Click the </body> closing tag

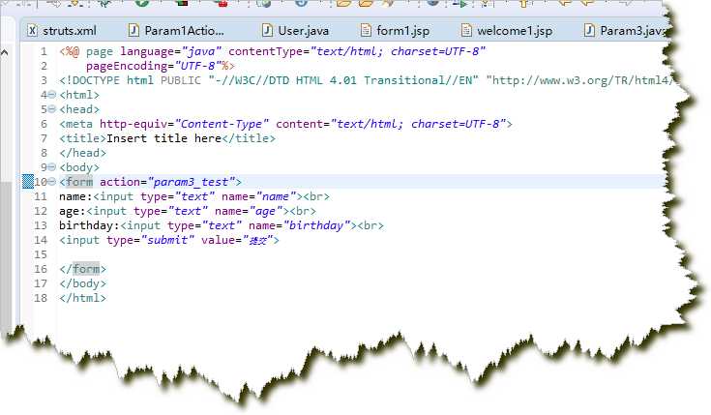pyautogui.click(x=82, y=283)
